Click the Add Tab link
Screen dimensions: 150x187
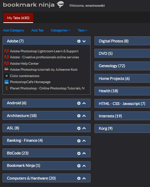pos(37,30)
